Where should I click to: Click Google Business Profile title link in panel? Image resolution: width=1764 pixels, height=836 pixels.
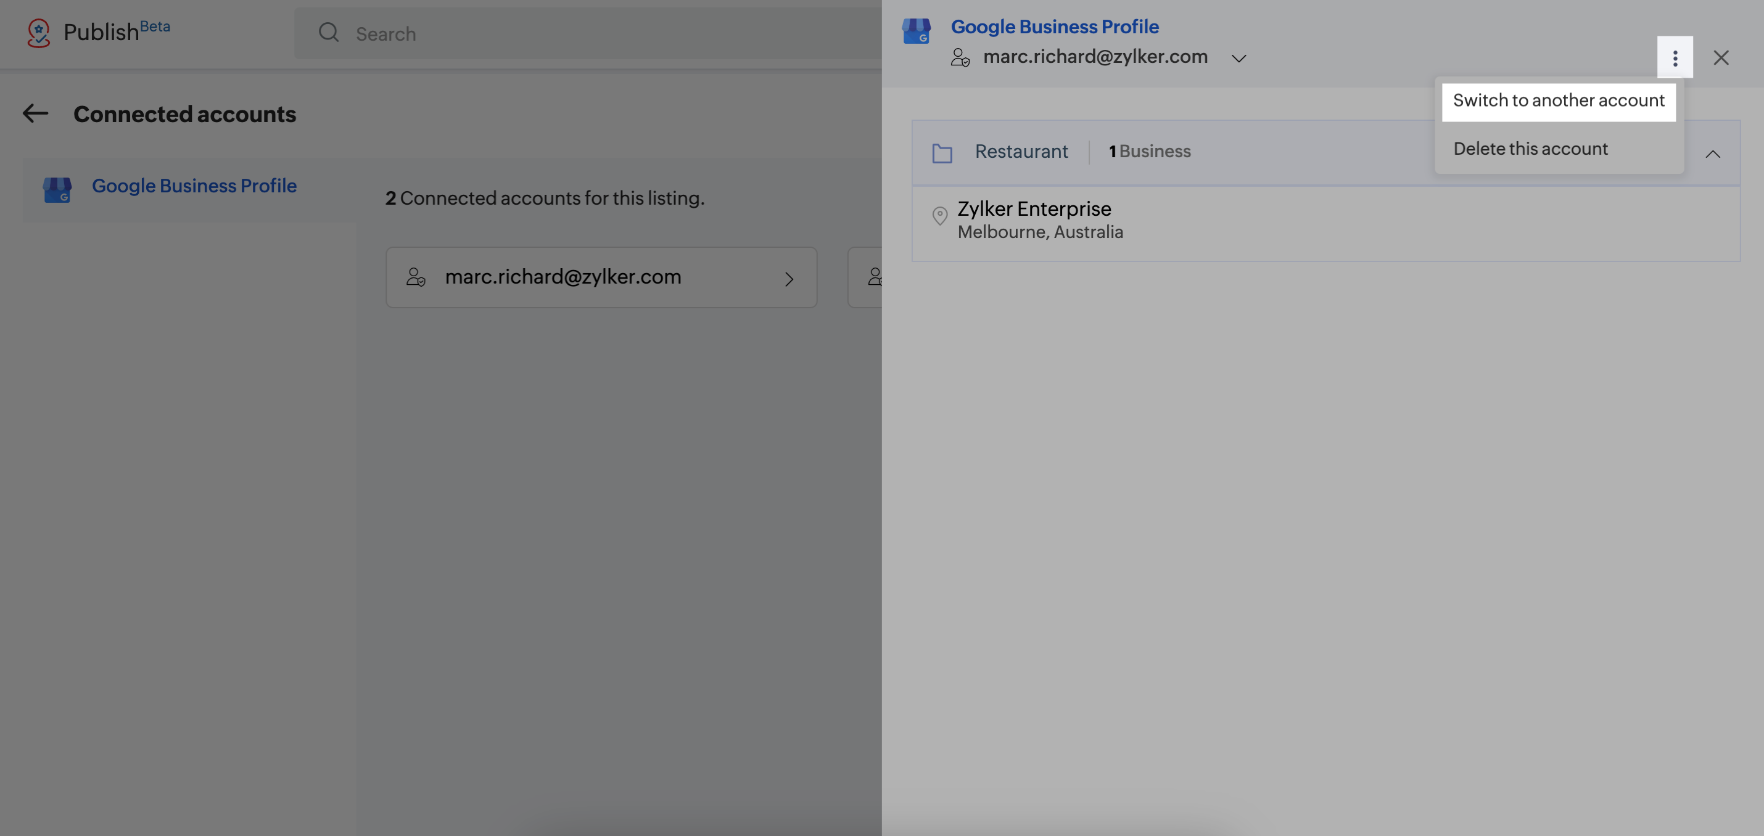coord(1054,27)
